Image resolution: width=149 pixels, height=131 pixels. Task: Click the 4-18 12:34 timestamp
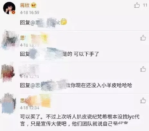click(x=30, y=108)
